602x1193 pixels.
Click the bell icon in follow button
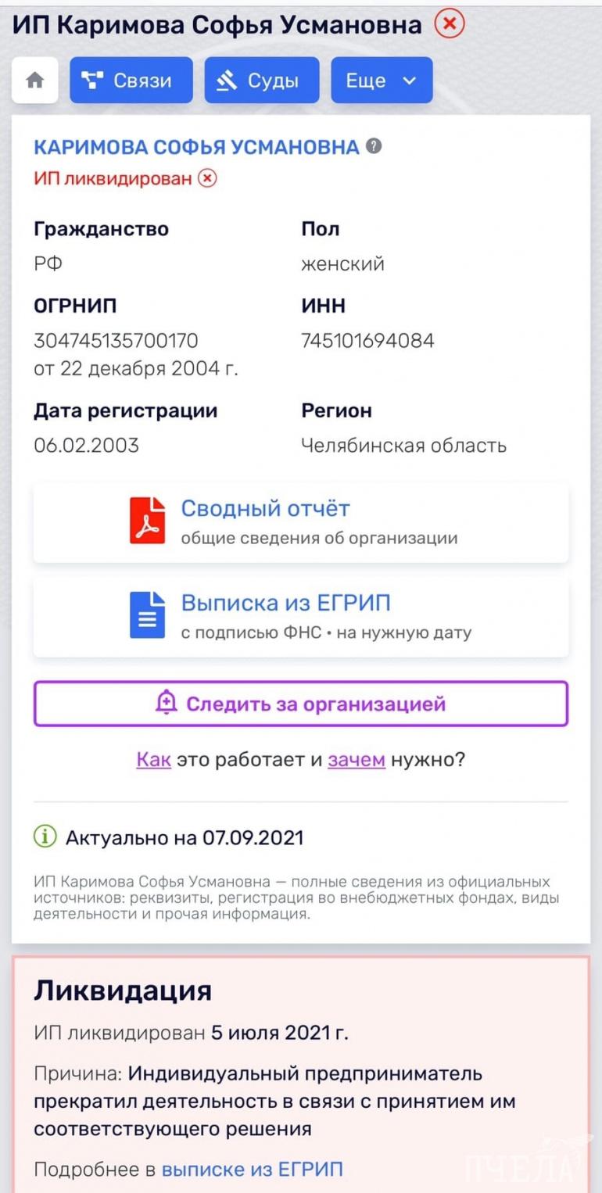point(166,704)
